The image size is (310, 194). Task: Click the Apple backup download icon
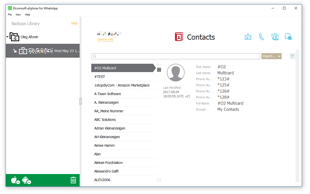(15, 180)
